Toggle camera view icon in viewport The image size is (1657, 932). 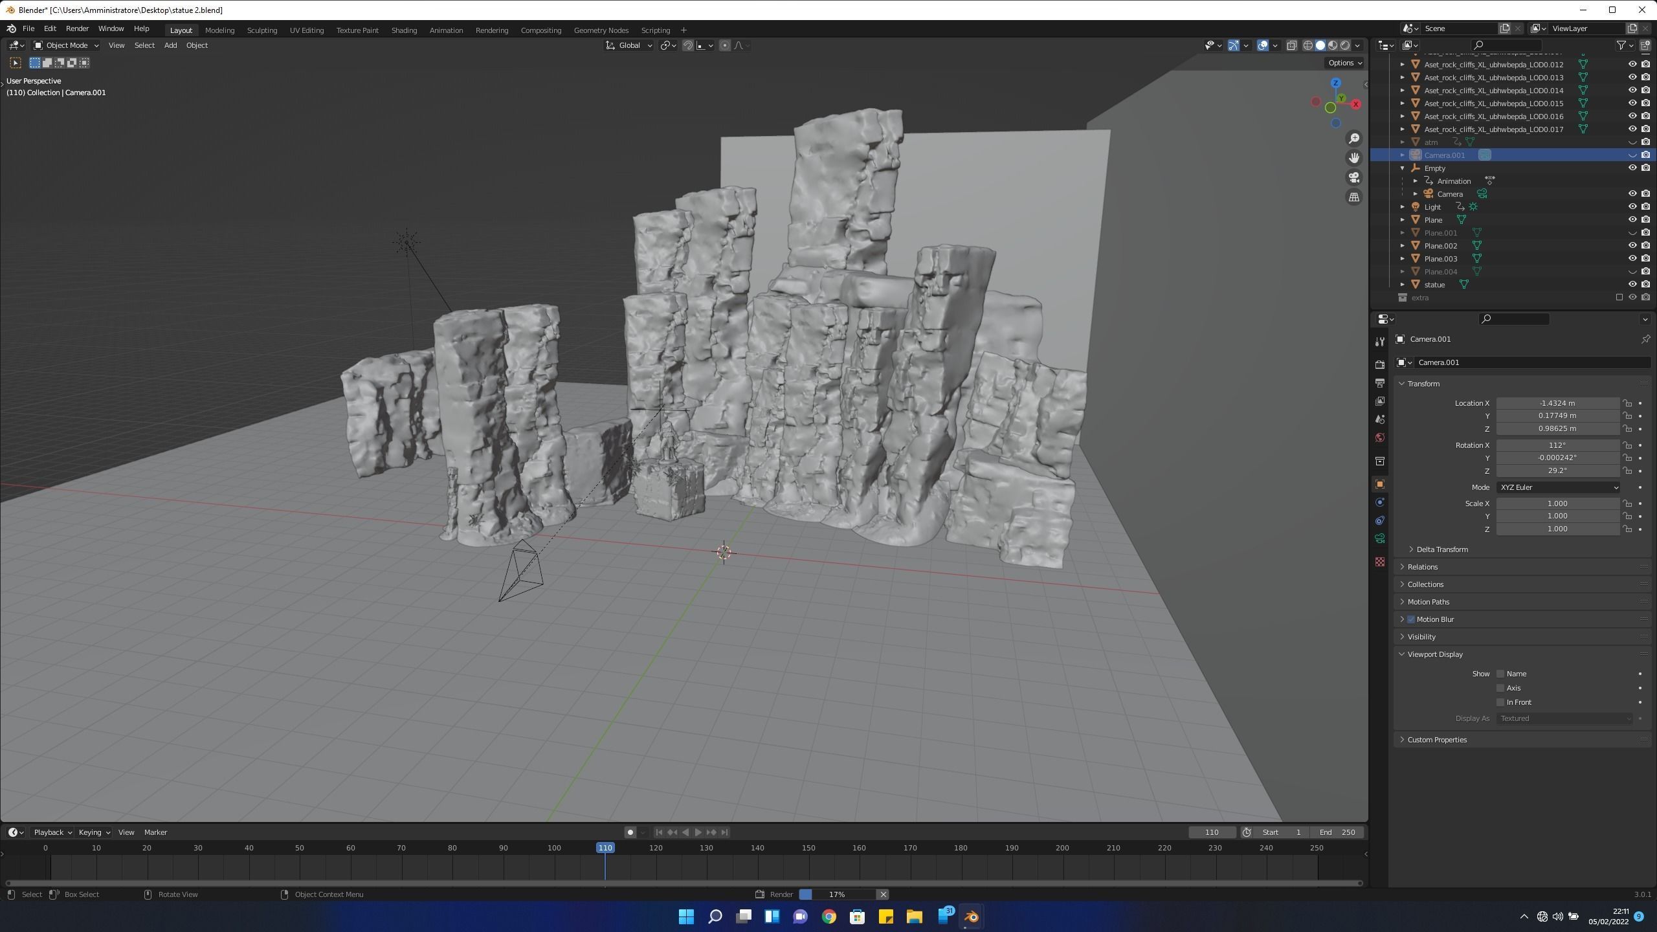point(1353,177)
